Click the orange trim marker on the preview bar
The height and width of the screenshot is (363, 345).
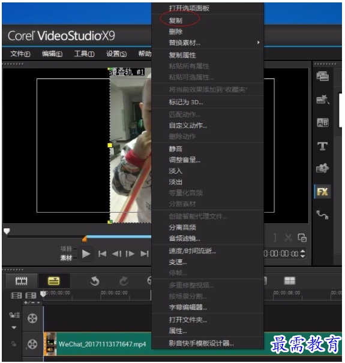coord(85,238)
